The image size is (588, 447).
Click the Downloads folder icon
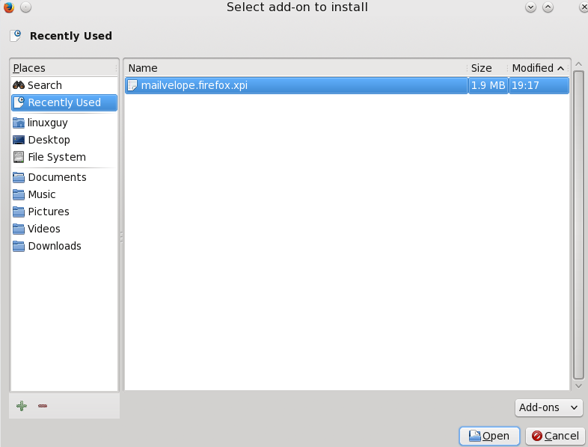coord(19,246)
